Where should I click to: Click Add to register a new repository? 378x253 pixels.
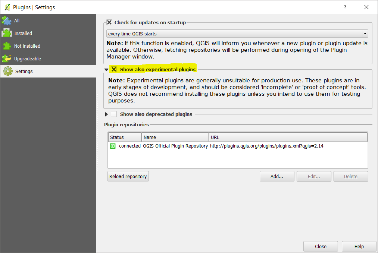(277, 176)
